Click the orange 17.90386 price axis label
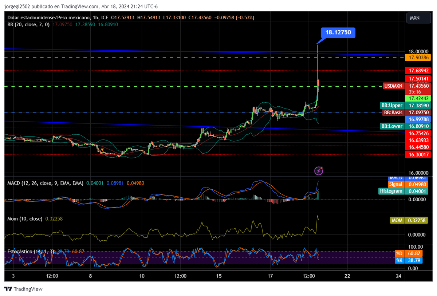Image resolution: width=437 pixels, height=296 pixels. click(419, 58)
